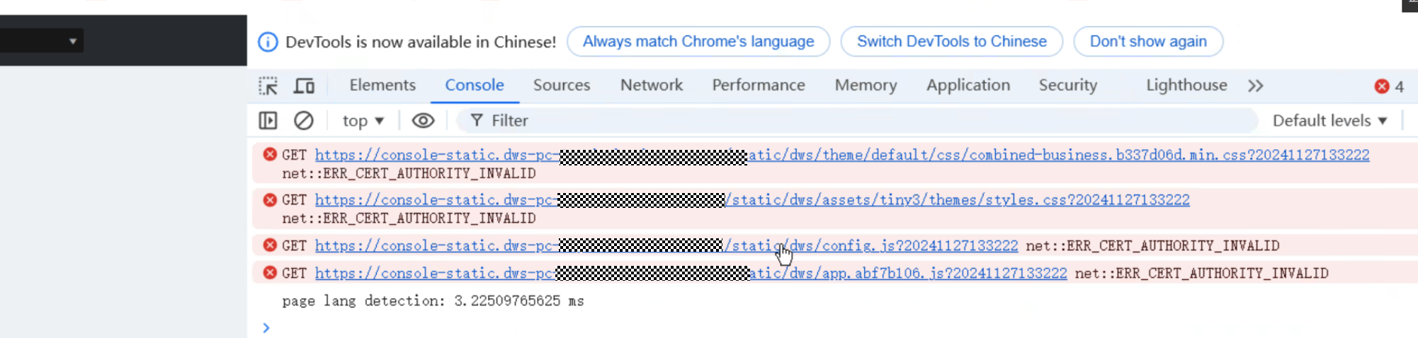Image resolution: width=1418 pixels, height=338 pixels.
Task: Toggle the device toolbar icon
Action: click(x=305, y=86)
